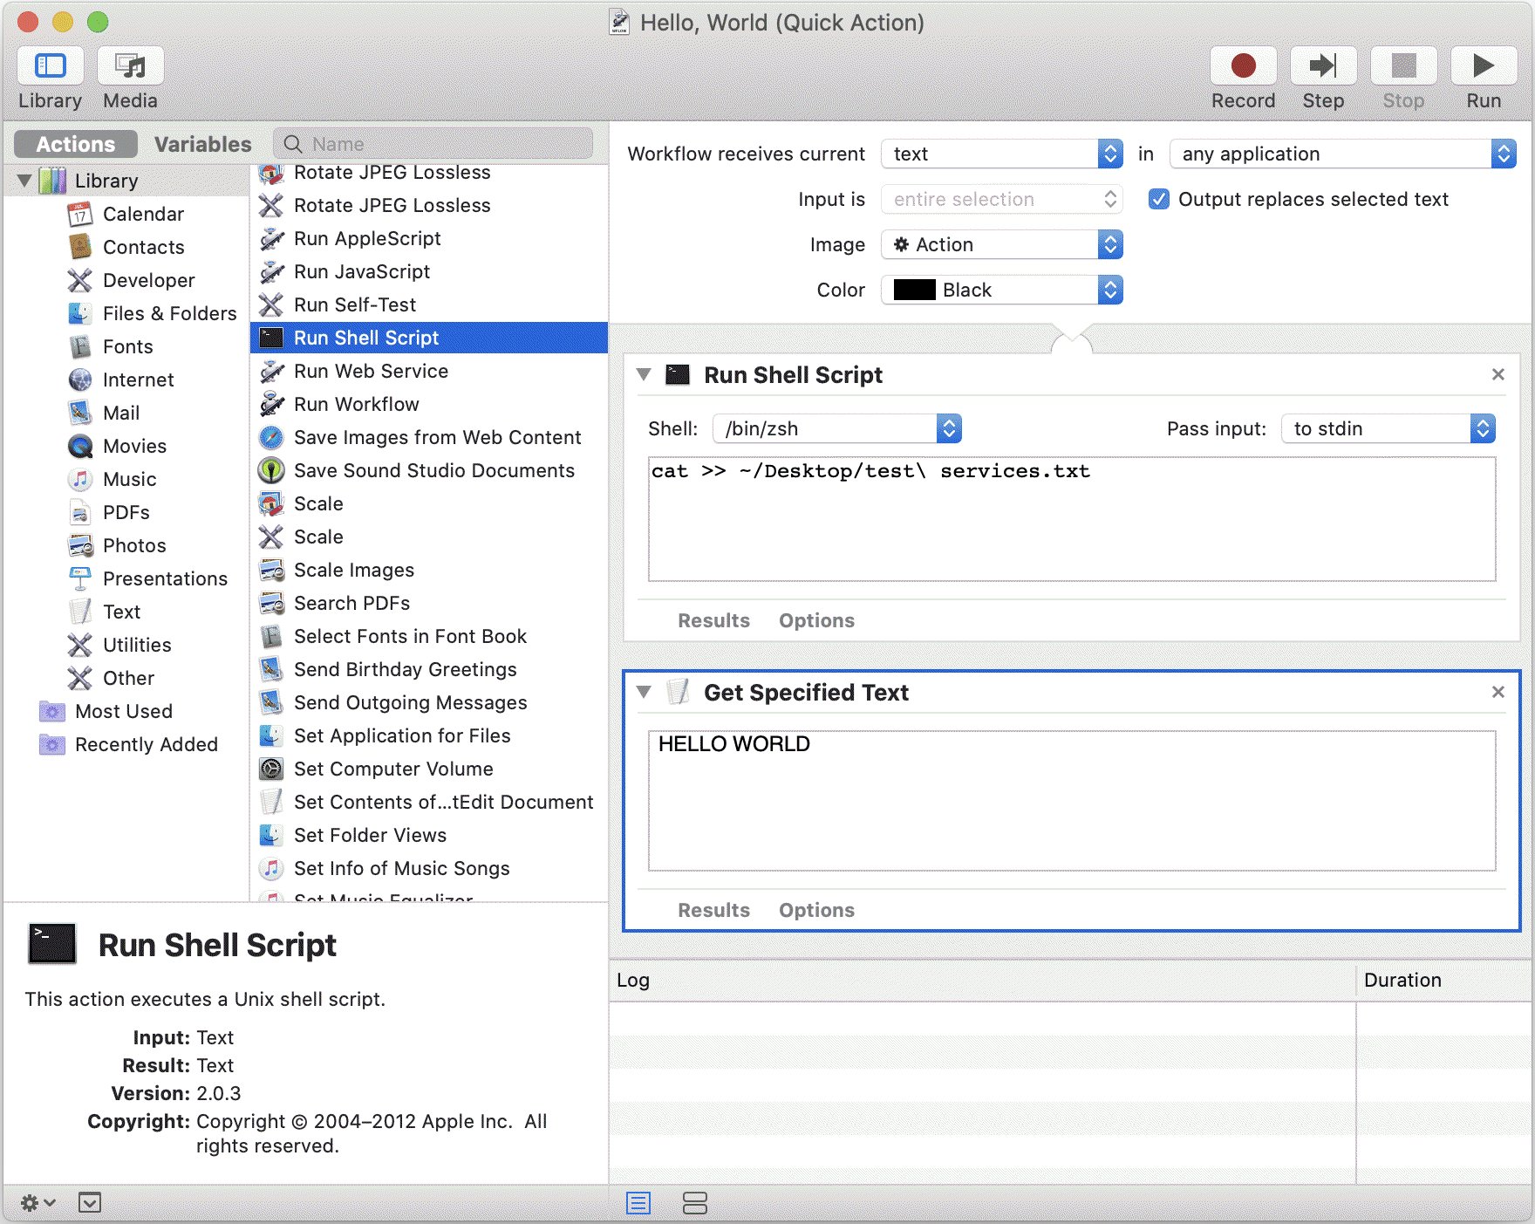
Task: Open the Media browser icon
Action: (130, 66)
